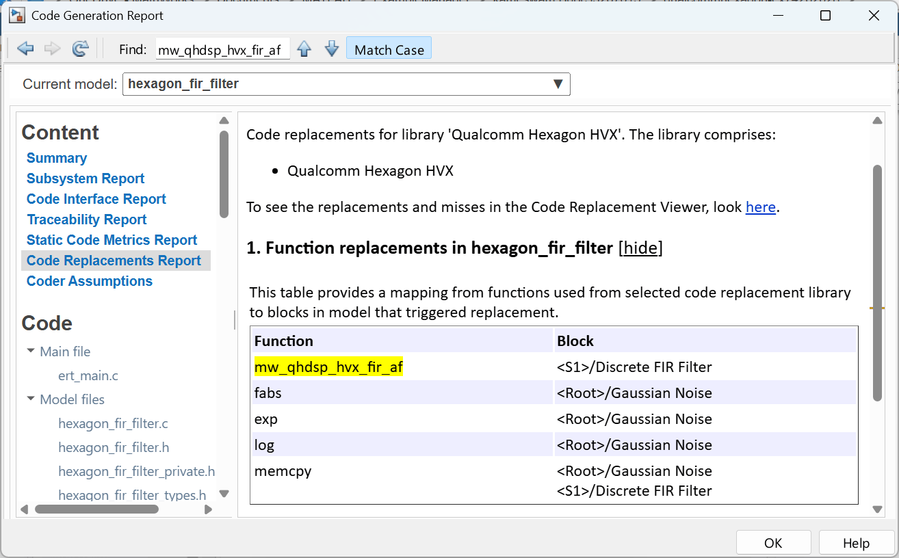Click the Function column header
The width and height of the screenshot is (899, 558).
pos(402,341)
